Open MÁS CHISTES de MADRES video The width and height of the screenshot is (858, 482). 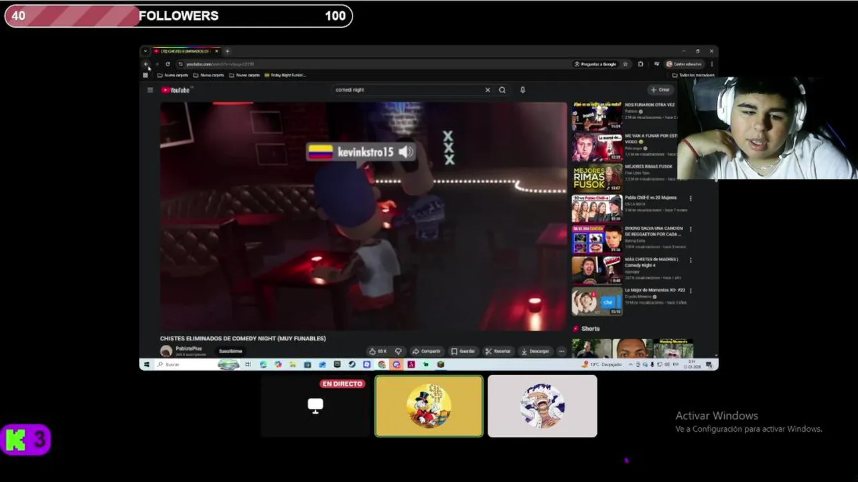[x=597, y=270]
